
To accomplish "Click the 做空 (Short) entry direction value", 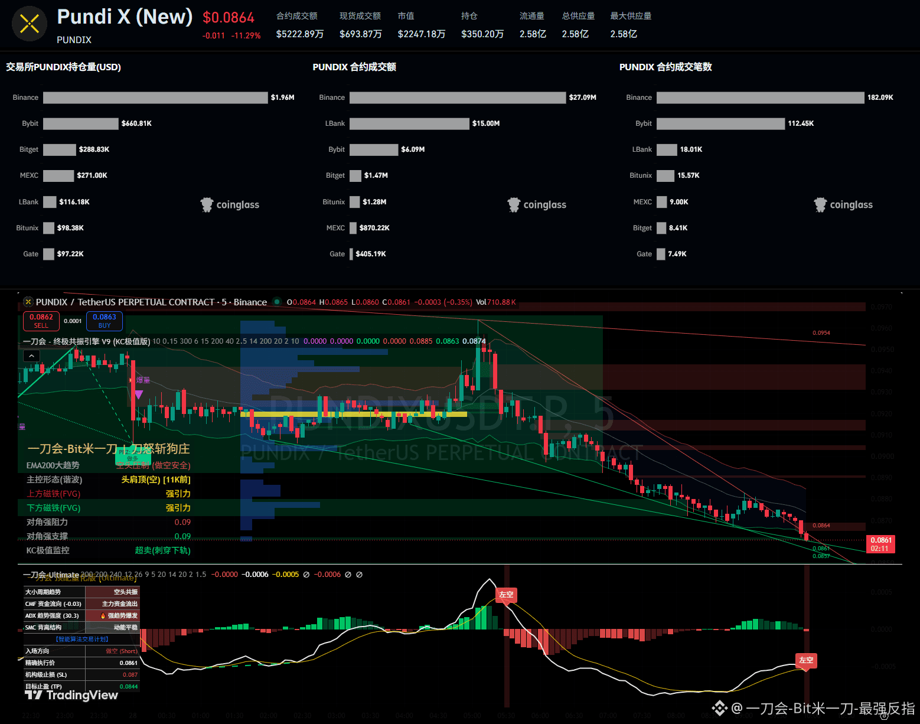I will 122,651.
